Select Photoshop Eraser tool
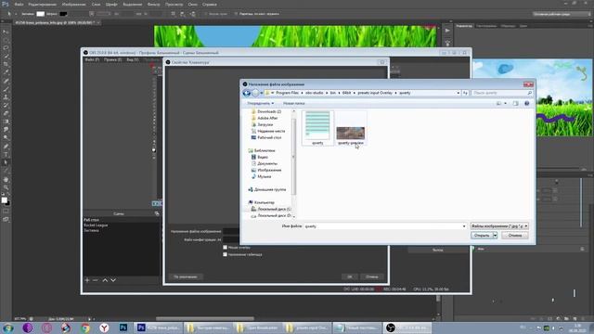This screenshot has width=594, height=334. pyautogui.click(x=6, y=113)
